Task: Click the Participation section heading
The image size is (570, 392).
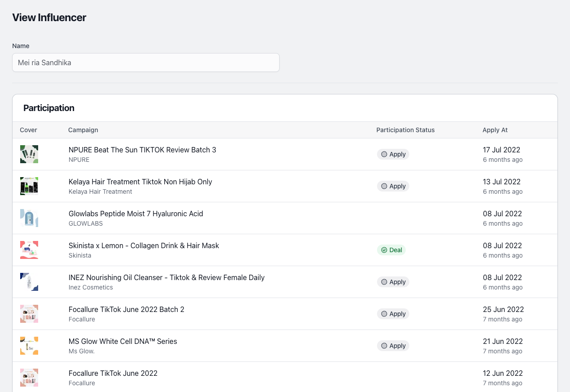Action: coord(49,108)
